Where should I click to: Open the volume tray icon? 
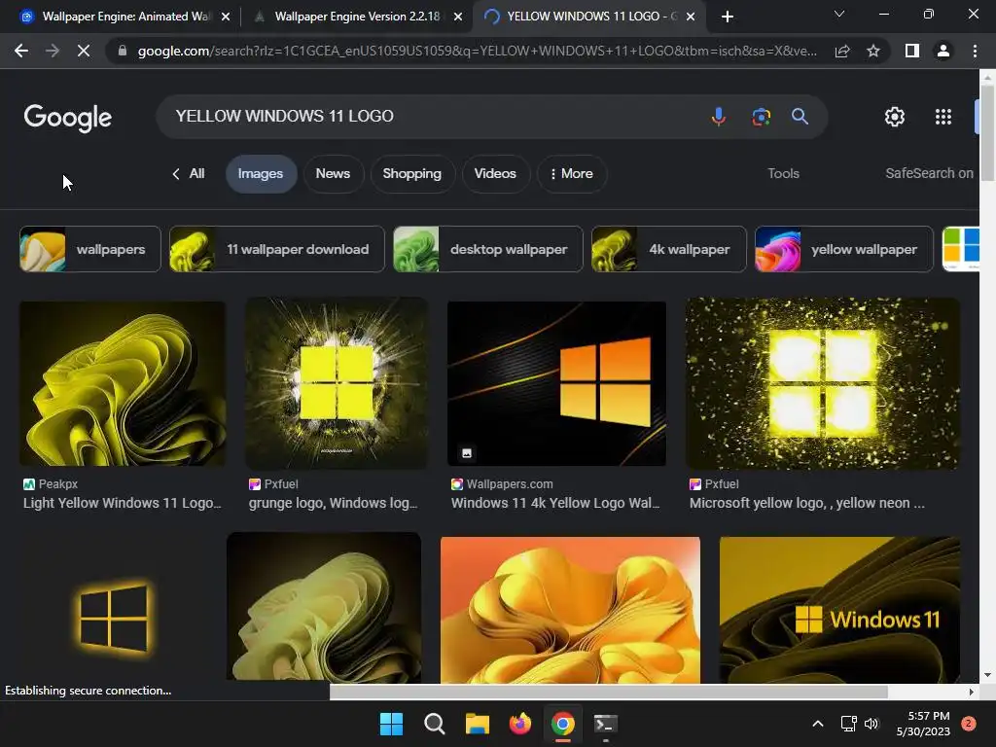point(871,724)
